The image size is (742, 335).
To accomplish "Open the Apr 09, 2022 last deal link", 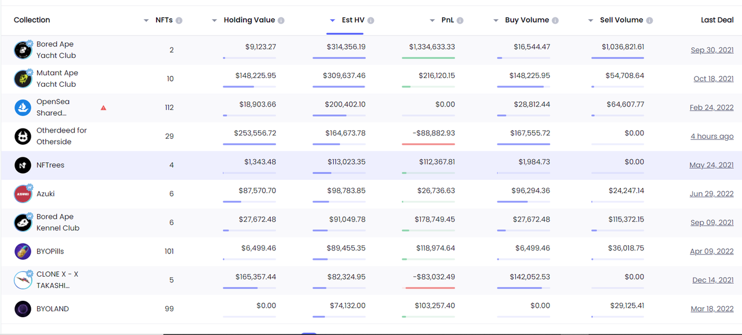I will point(712,252).
